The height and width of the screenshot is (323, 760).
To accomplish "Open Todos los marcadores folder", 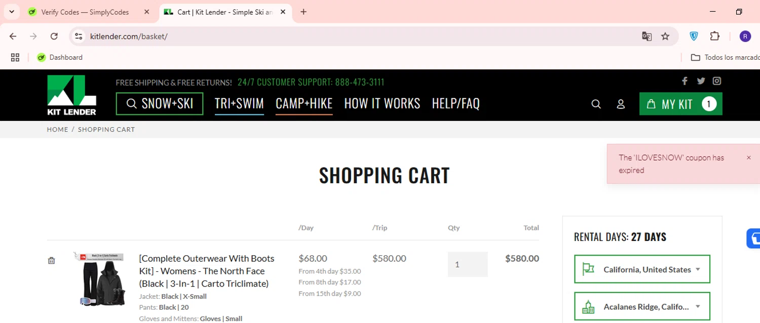I will (725, 57).
